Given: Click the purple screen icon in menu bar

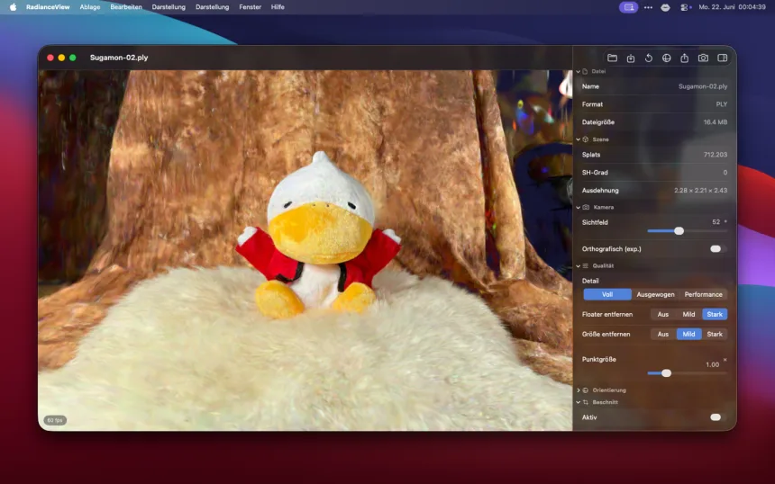Looking at the screenshot, I should click(x=629, y=7).
